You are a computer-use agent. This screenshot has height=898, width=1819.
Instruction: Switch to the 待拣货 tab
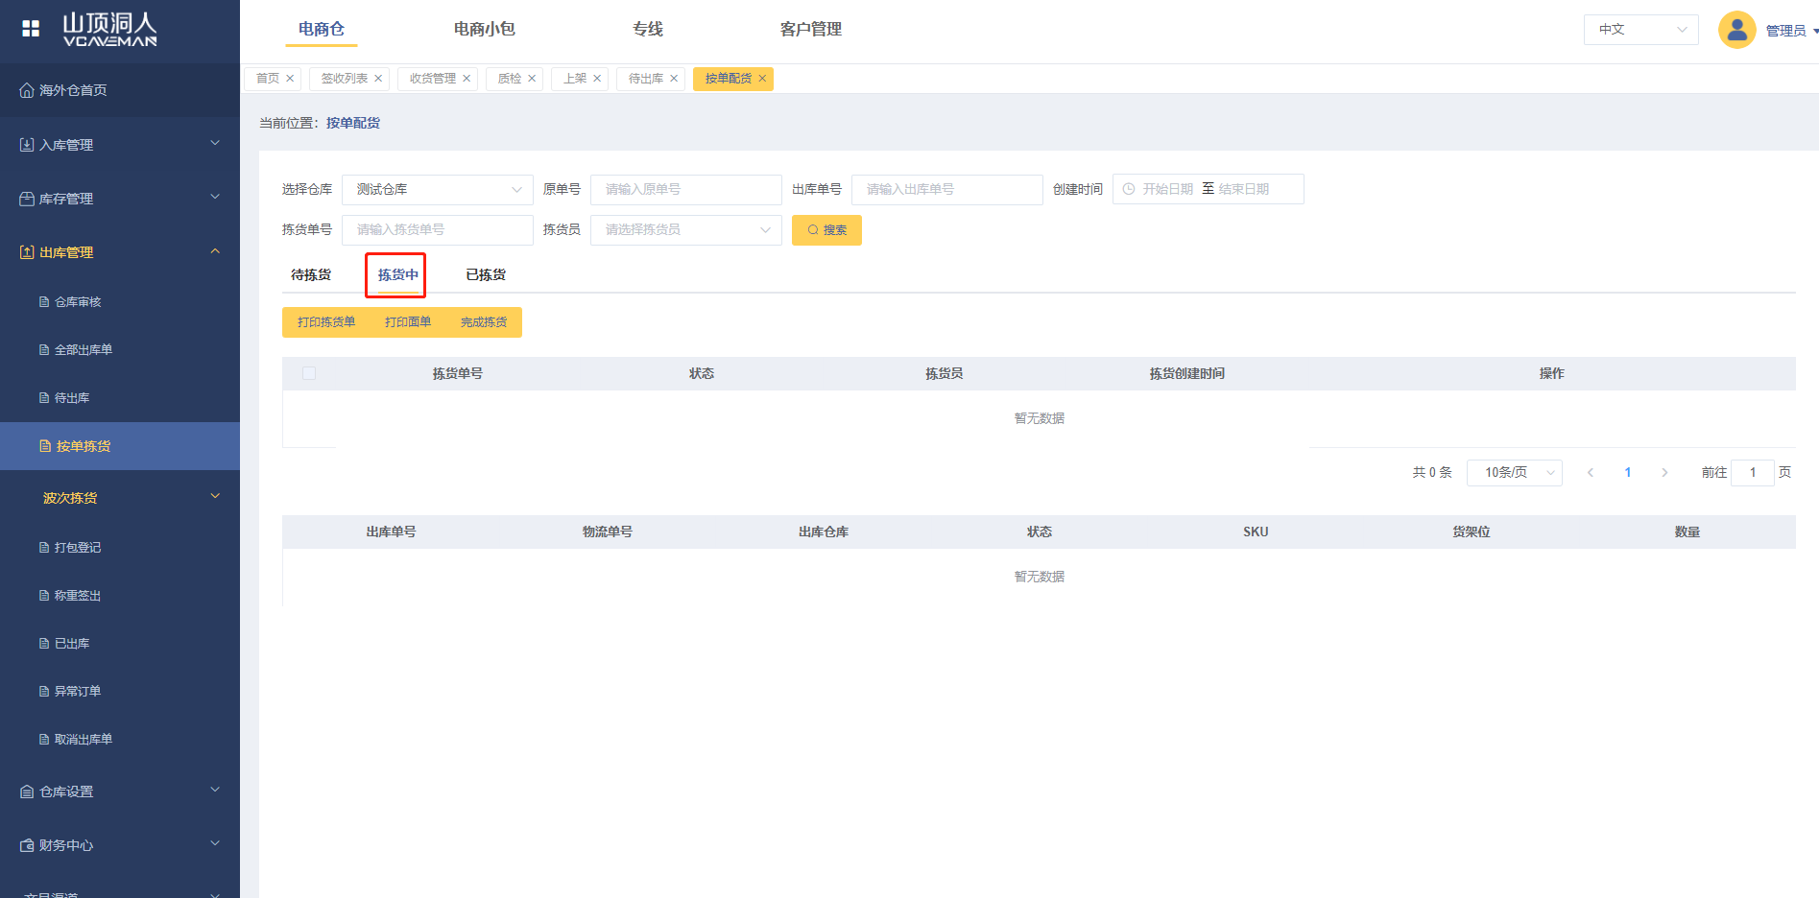click(x=311, y=275)
